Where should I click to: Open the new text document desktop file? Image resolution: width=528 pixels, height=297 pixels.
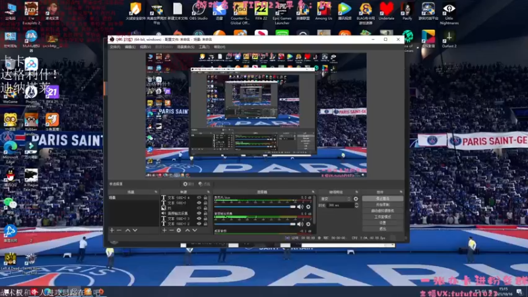click(178, 12)
